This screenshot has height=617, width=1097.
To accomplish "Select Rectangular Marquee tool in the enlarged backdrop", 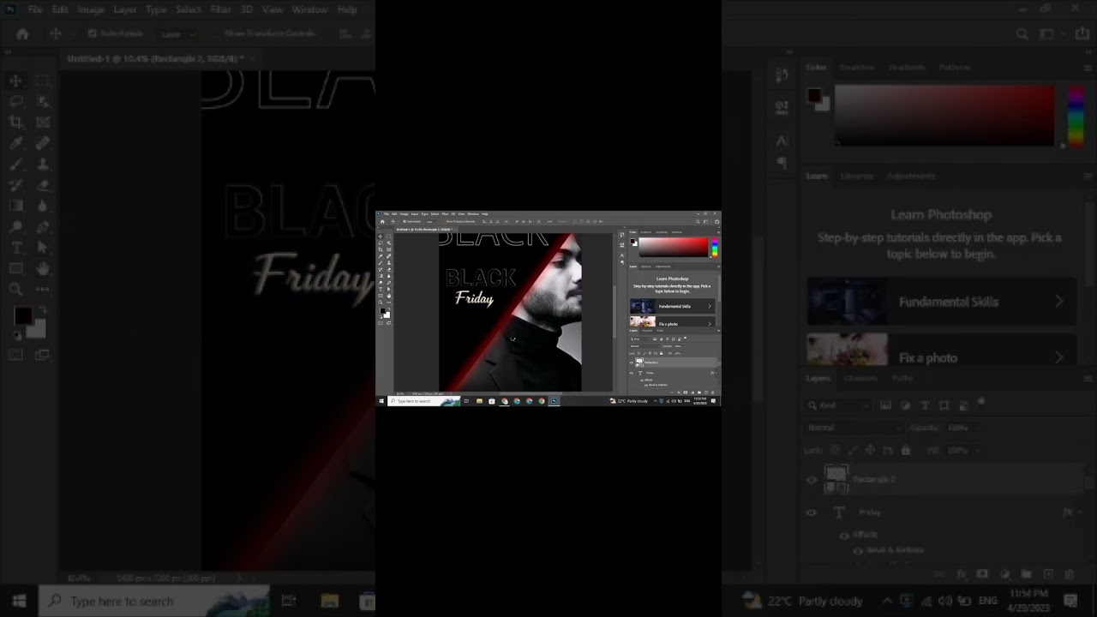I will [43, 81].
